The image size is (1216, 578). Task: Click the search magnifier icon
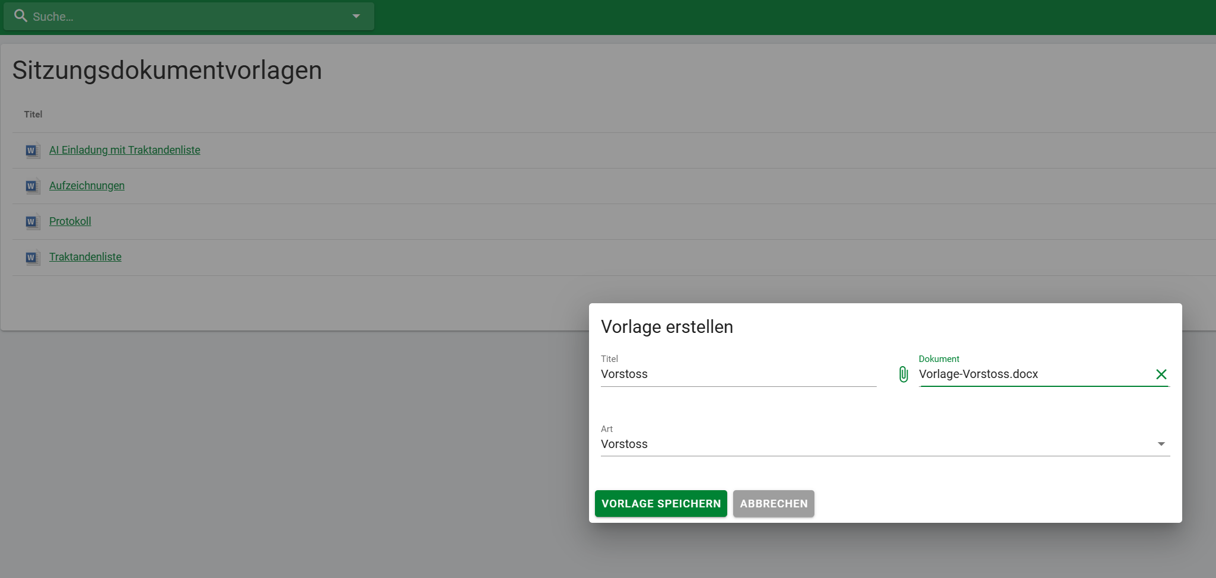[21, 16]
